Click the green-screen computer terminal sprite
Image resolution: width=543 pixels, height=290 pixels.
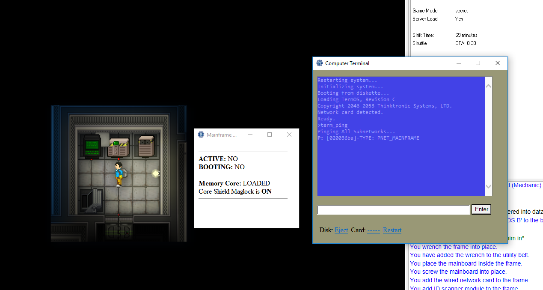pos(91,146)
